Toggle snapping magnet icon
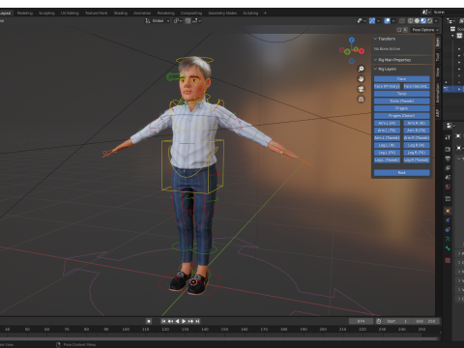 (x=188, y=20)
